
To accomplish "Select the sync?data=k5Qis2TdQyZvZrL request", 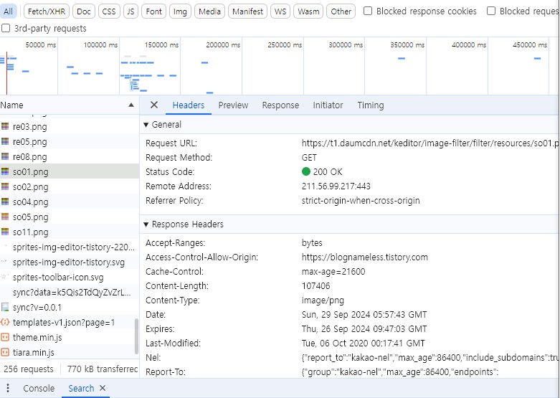I will pyautogui.click(x=70, y=293).
